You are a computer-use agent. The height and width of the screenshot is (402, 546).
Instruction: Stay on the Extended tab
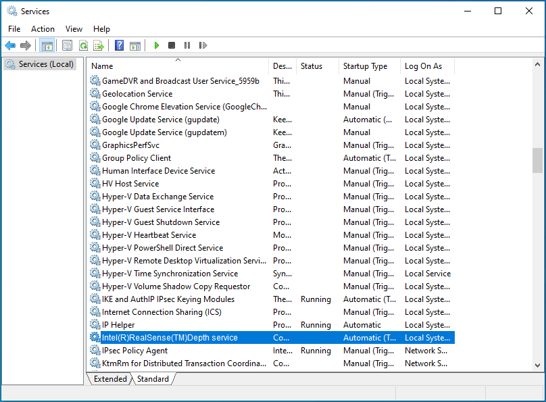(x=109, y=379)
